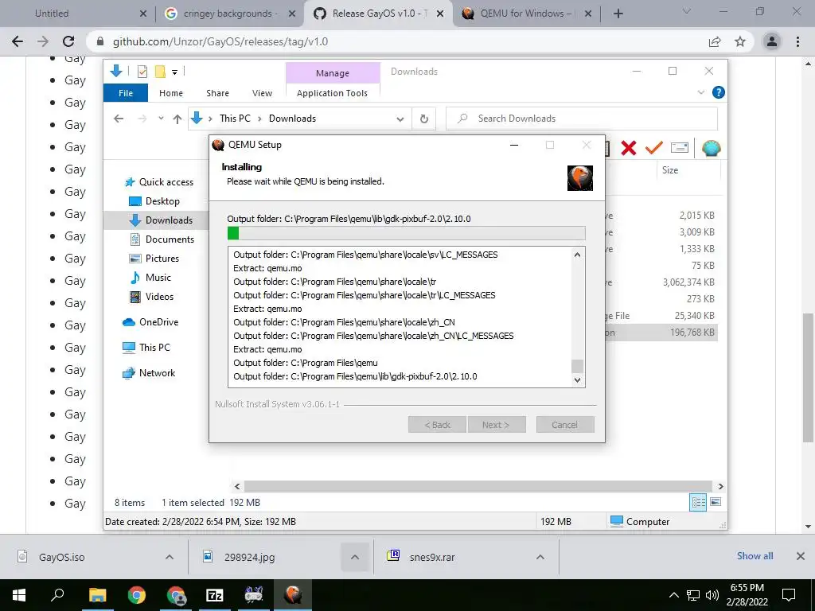Click the rename icon in Explorer ribbon
Screen dimensions: 815x611
pyautogui.click(x=680, y=148)
